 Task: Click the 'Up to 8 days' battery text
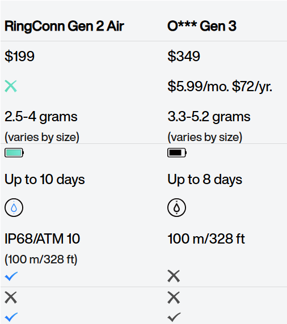205,180
